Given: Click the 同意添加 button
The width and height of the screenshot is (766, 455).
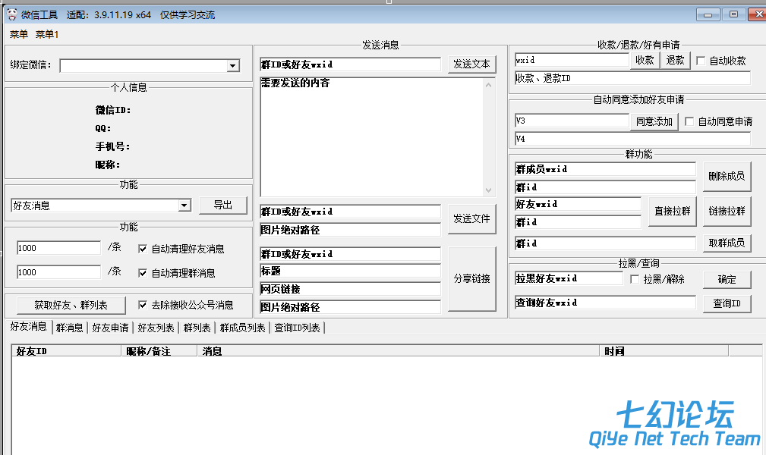Looking at the screenshot, I should (x=654, y=121).
